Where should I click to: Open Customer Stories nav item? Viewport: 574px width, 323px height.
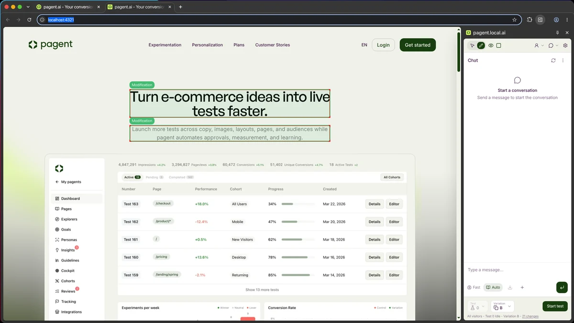272,45
